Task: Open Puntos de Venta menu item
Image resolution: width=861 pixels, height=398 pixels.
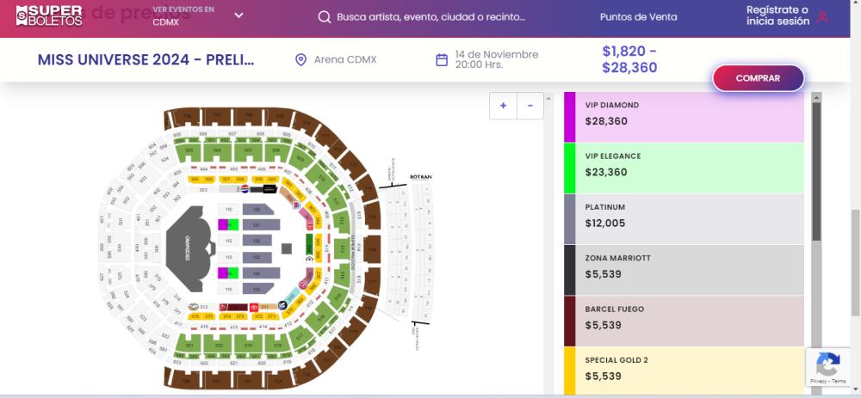Action: pos(638,17)
